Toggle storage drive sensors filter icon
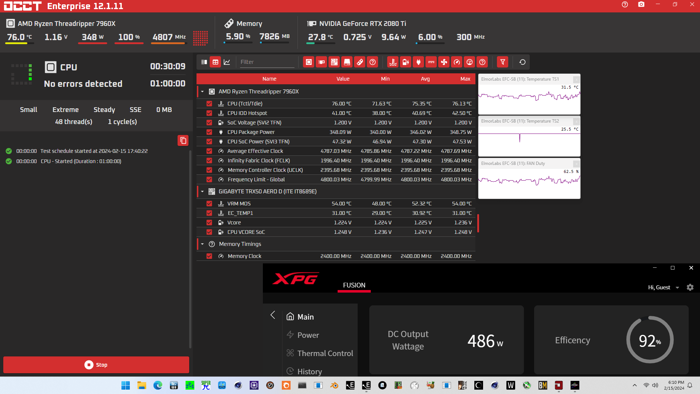700x394 pixels. point(347,62)
